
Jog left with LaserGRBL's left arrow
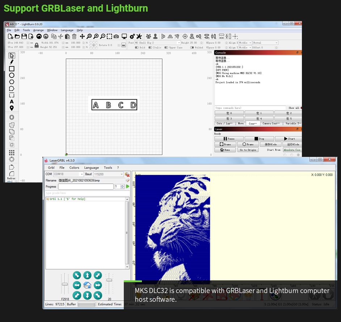[77, 285]
